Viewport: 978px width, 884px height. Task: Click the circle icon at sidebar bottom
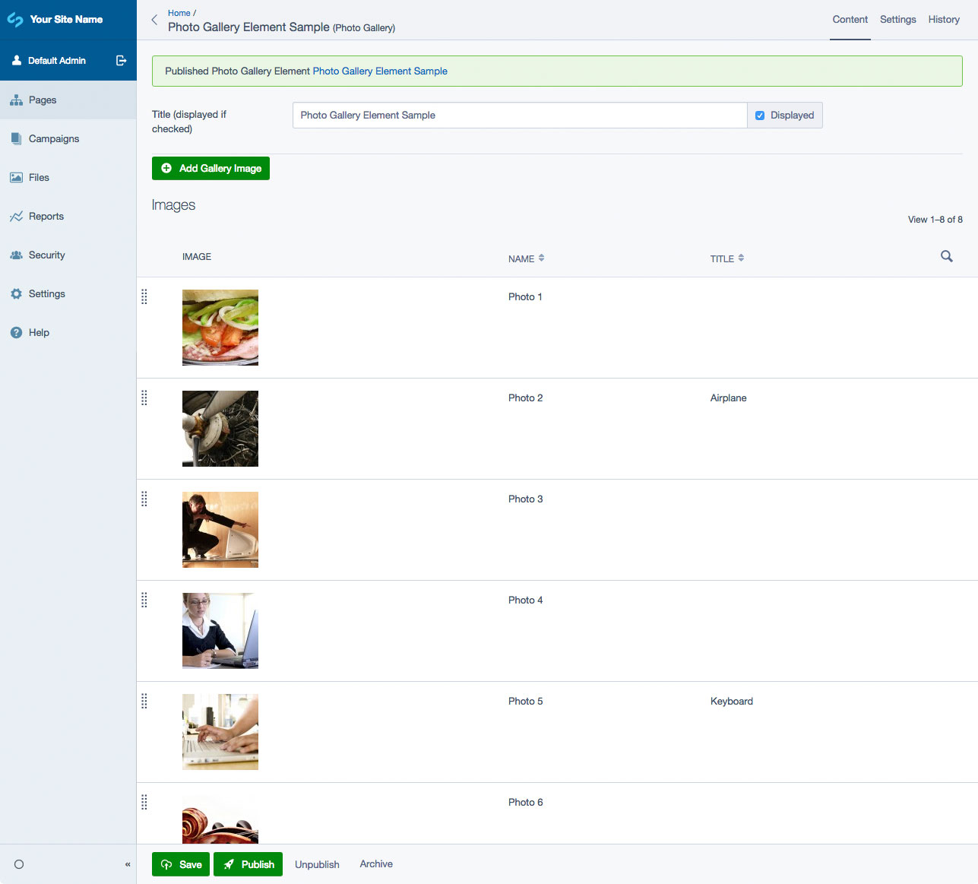coord(19,864)
